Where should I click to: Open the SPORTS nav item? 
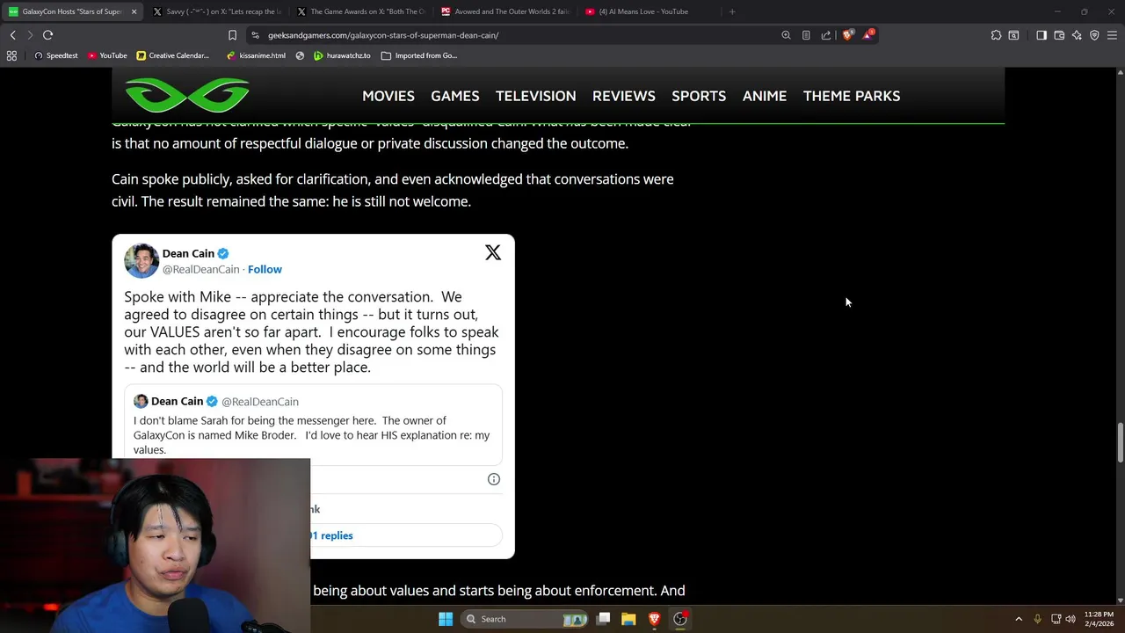point(699,96)
